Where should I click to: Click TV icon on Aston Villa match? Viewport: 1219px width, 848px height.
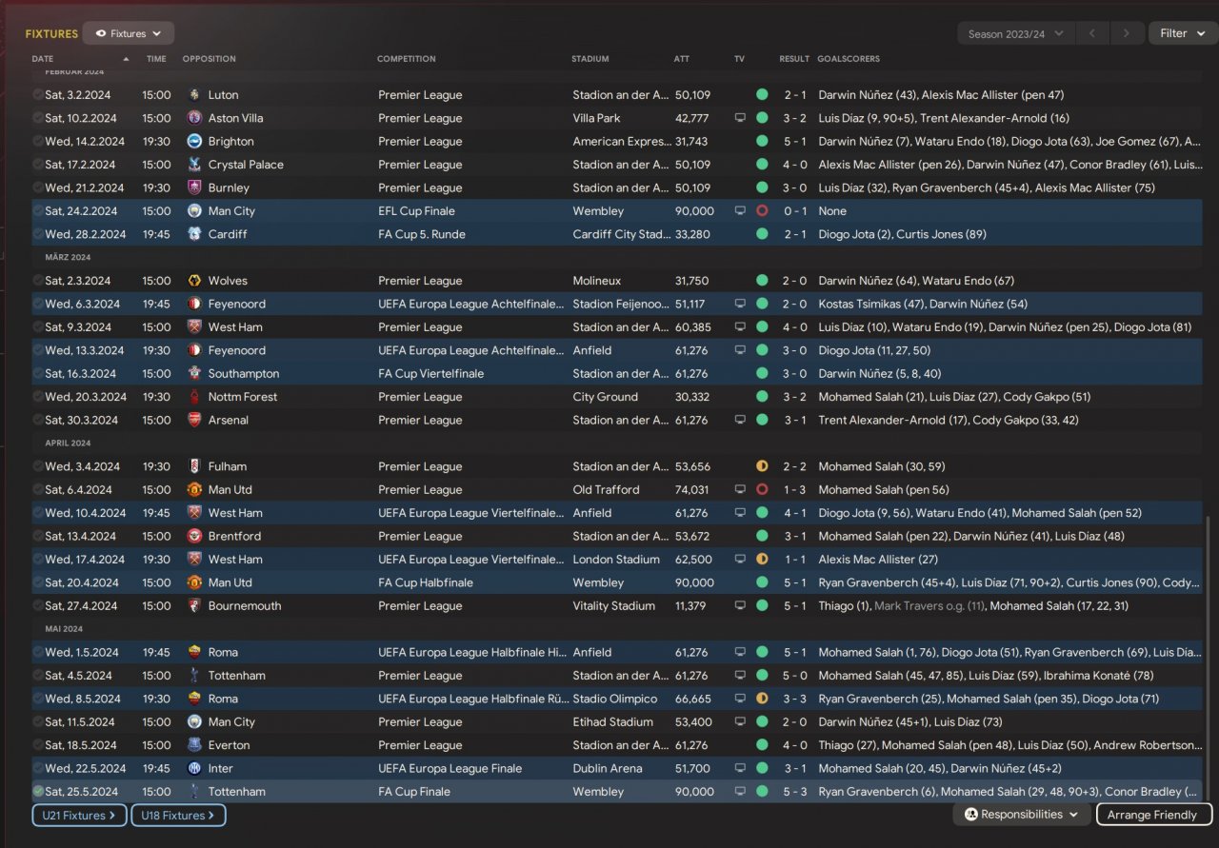click(x=740, y=118)
